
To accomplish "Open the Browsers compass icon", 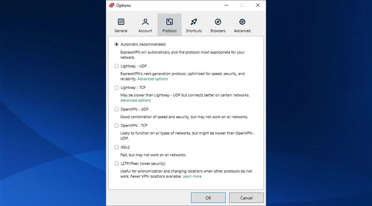I will [218, 22].
